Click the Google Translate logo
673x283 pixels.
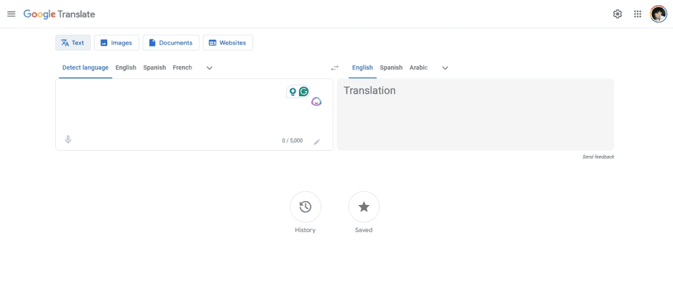(x=59, y=14)
